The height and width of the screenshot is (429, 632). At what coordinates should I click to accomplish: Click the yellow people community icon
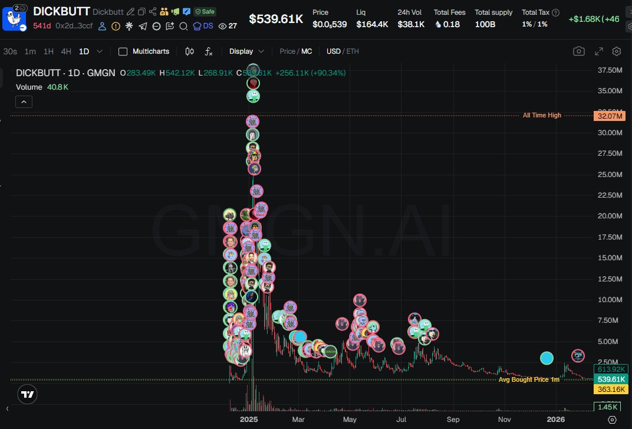(x=164, y=12)
